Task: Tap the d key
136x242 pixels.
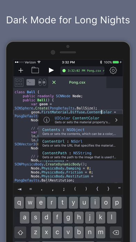Action: 46,217
